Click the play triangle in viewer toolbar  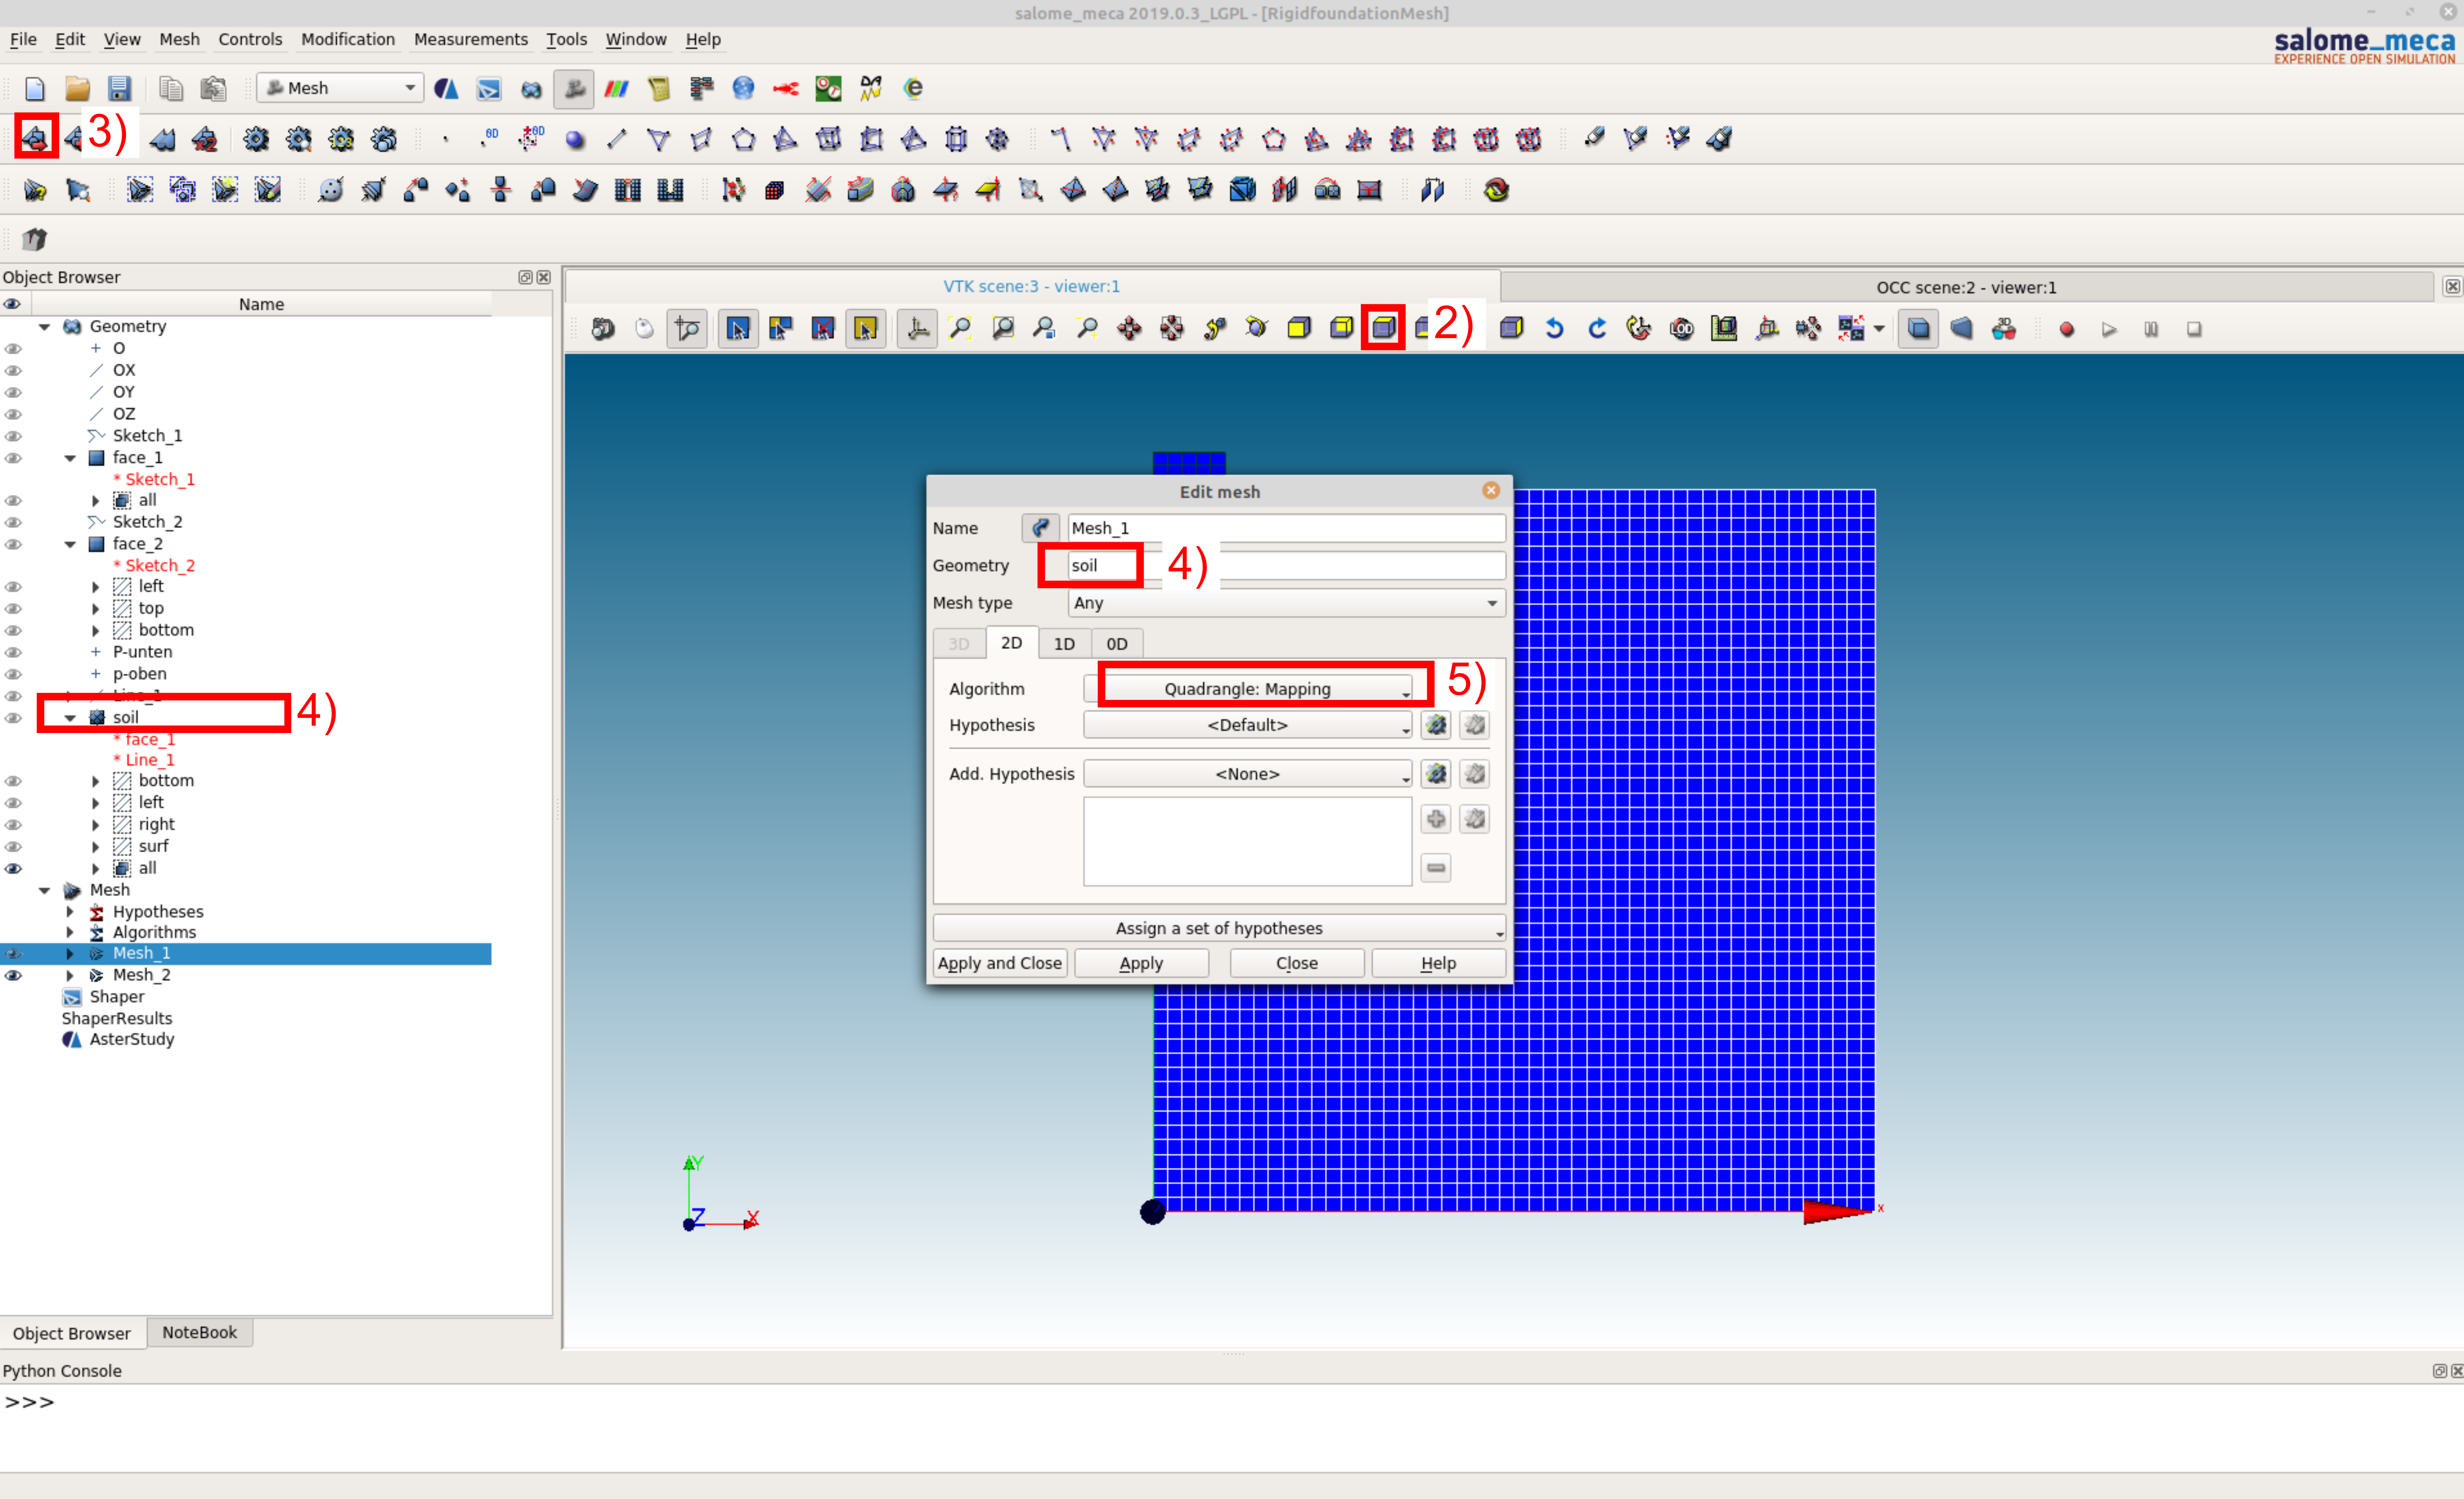(2109, 329)
